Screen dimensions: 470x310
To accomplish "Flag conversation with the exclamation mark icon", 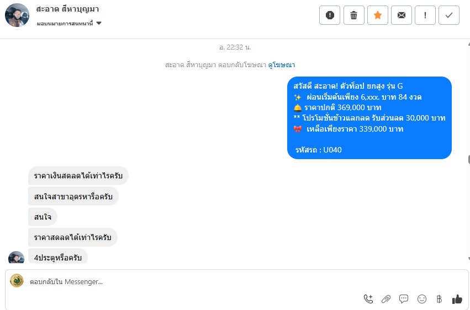I will [x=425, y=15].
